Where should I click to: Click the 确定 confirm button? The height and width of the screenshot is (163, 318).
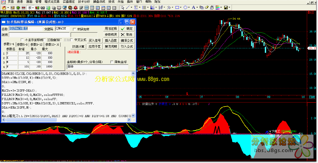[x=127, y=29]
